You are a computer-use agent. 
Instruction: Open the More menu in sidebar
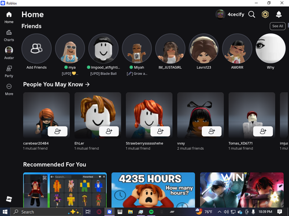coord(9,89)
